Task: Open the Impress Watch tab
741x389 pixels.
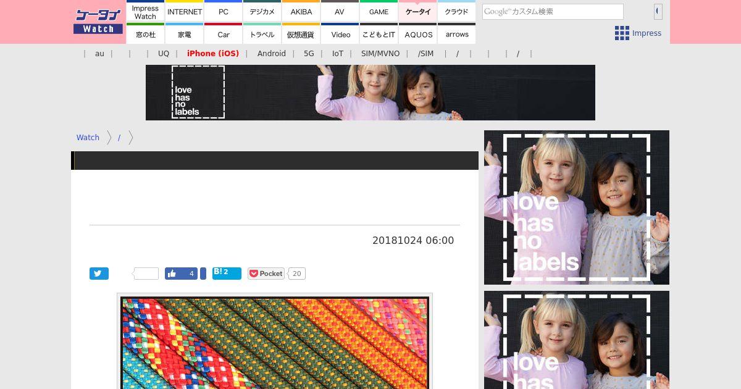Action: pyautogui.click(x=146, y=12)
